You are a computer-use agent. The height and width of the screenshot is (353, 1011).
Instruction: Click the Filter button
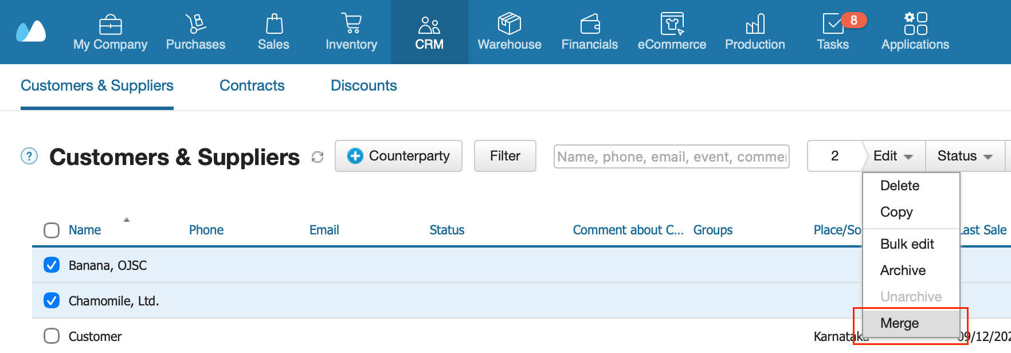(505, 156)
